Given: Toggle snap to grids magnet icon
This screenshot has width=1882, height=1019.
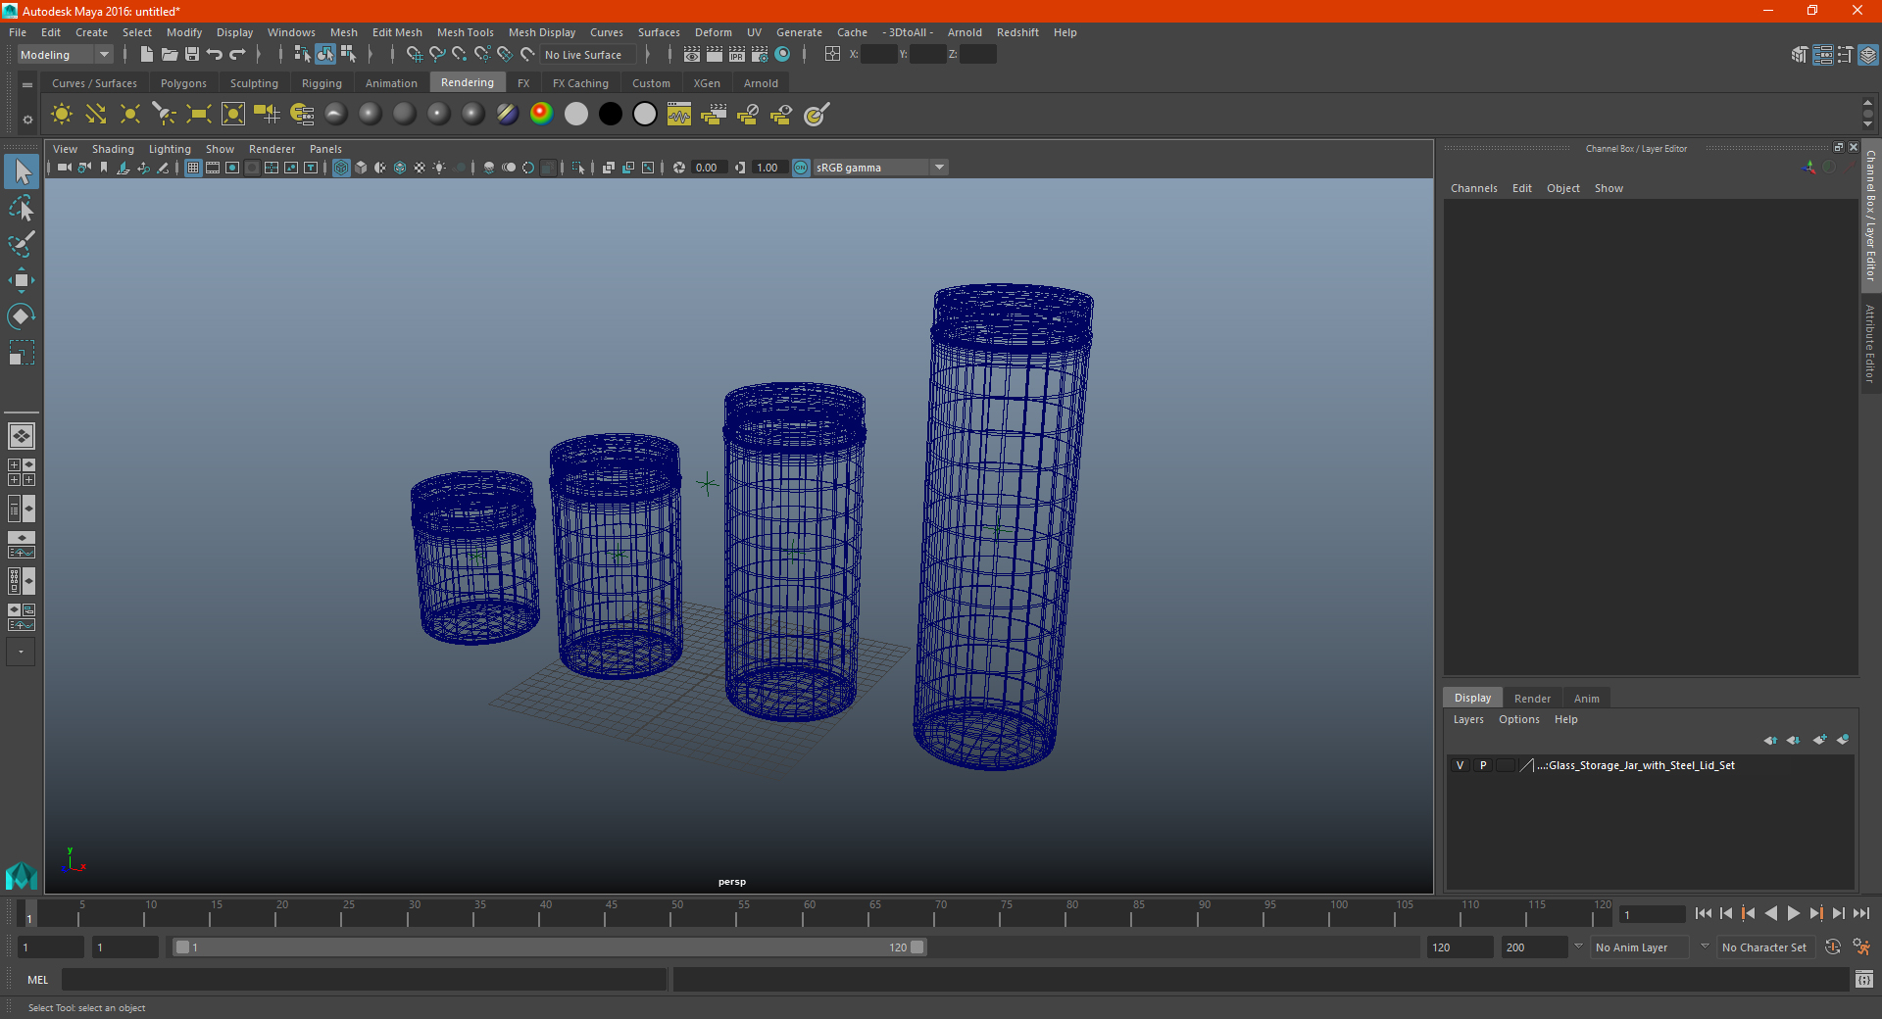Looking at the screenshot, I should pos(415,54).
